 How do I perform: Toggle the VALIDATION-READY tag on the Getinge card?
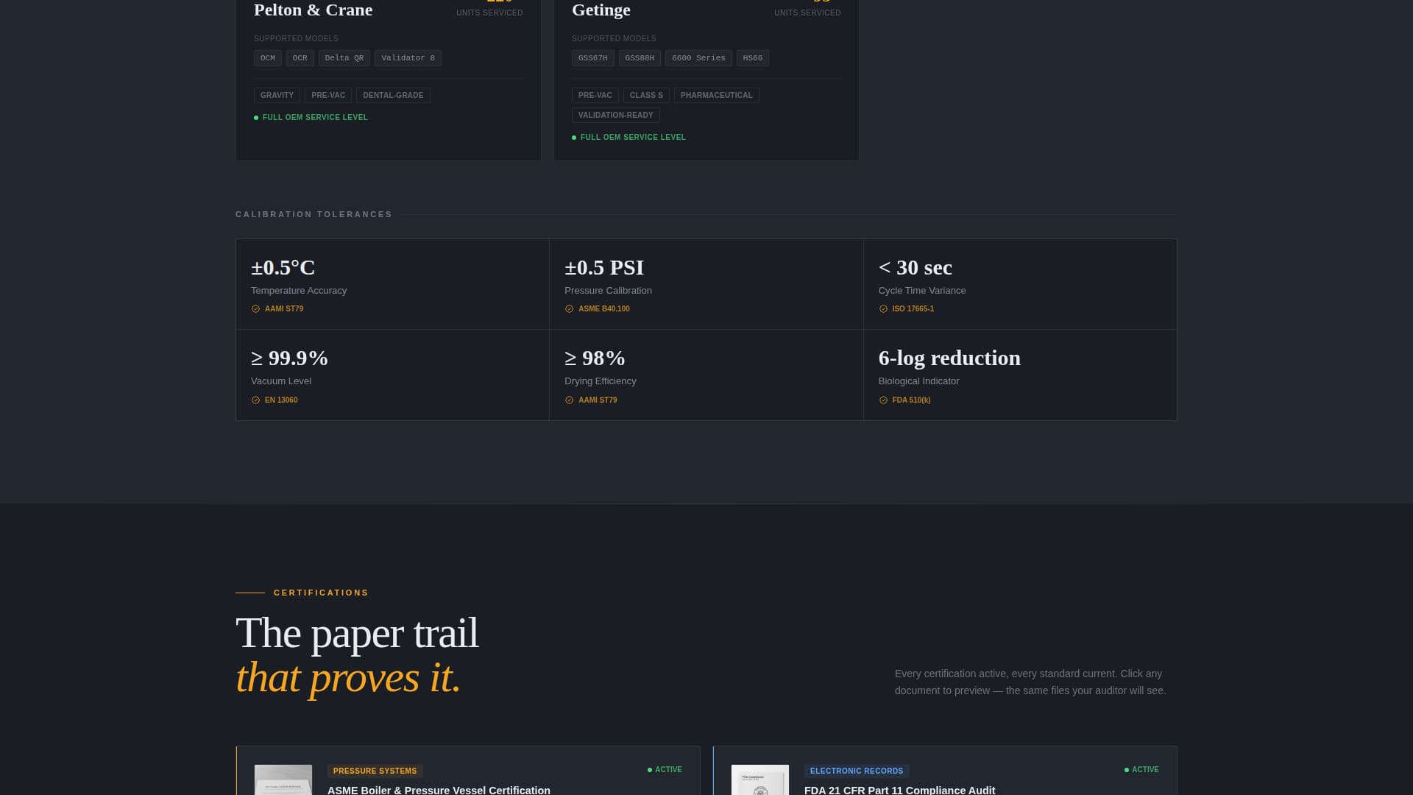pyautogui.click(x=616, y=115)
